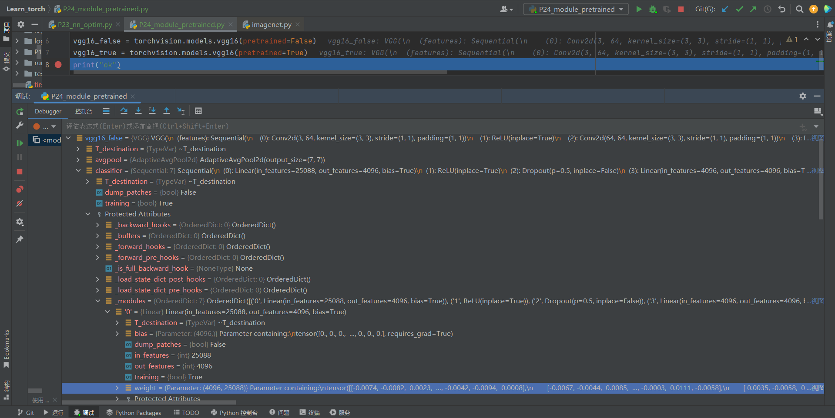The image size is (835, 418).
Task: Open the P24_module_pretrained run configuration dropdown
Action: (576, 9)
